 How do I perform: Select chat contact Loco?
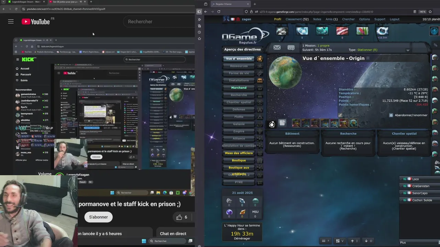(419, 179)
